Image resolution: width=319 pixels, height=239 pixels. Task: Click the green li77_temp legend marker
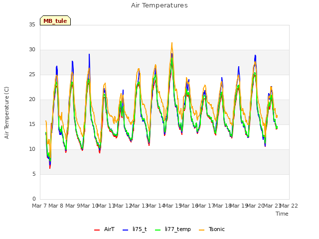click(158, 230)
